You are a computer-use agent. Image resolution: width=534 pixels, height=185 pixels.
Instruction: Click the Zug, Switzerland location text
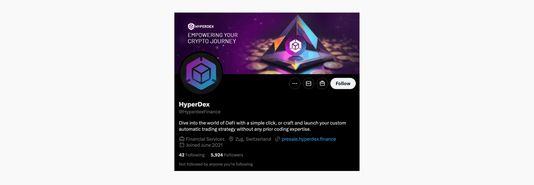pyautogui.click(x=253, y=139)
